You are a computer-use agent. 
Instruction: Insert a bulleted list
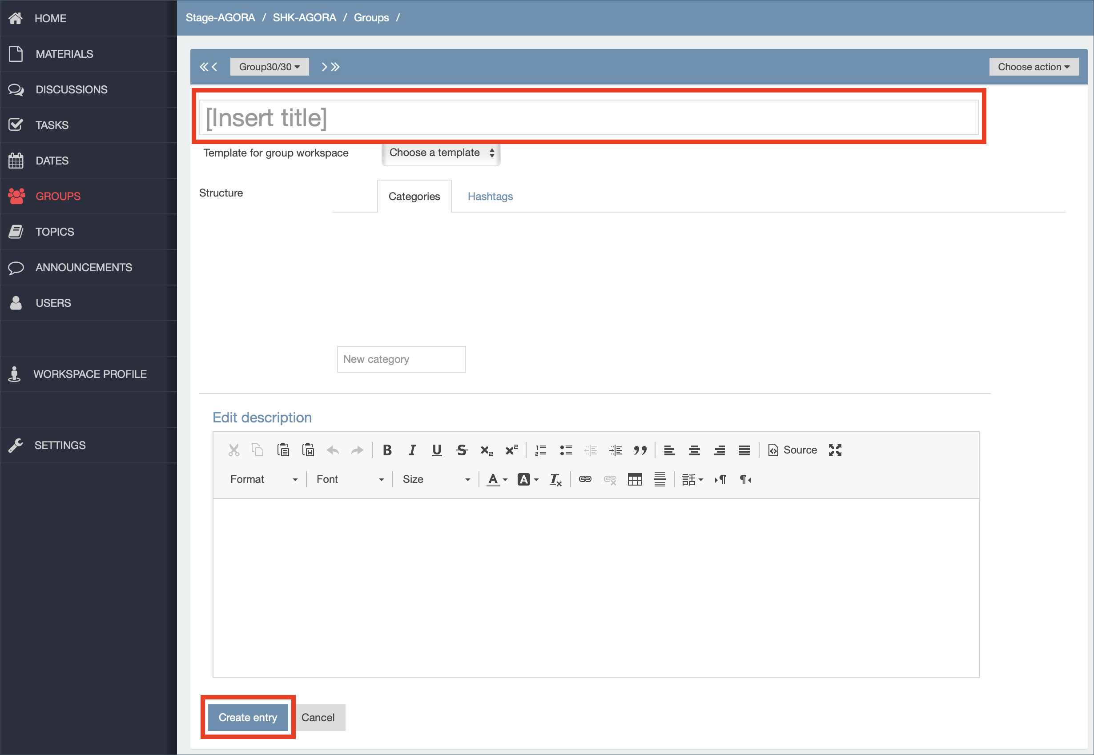566,450
